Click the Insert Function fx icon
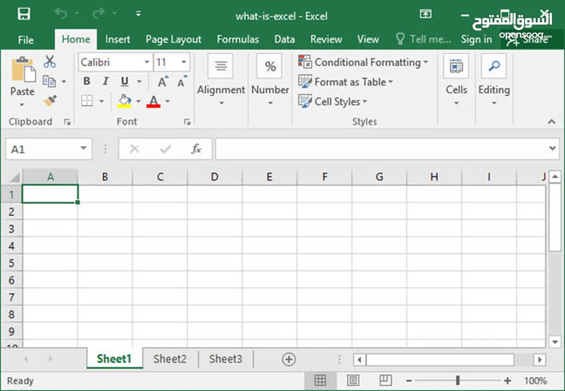This screenshot has width=565, height=391. click(196, 149)
